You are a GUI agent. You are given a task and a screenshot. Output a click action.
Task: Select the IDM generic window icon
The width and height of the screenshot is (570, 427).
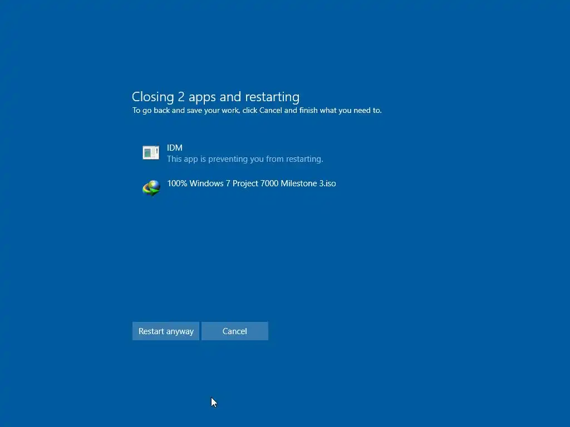tap(151, 152)
